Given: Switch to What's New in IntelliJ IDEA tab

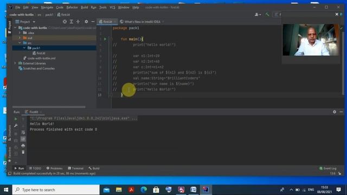Looking at the screenshot, I should pos(142,22).
